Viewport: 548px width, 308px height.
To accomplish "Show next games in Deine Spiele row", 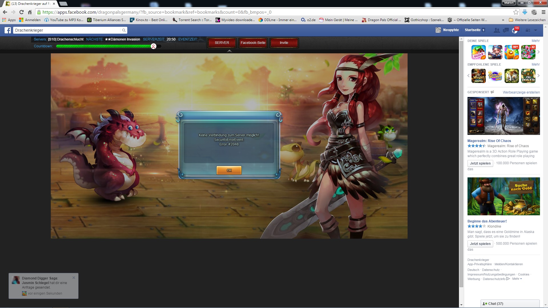I will (539, 52).
